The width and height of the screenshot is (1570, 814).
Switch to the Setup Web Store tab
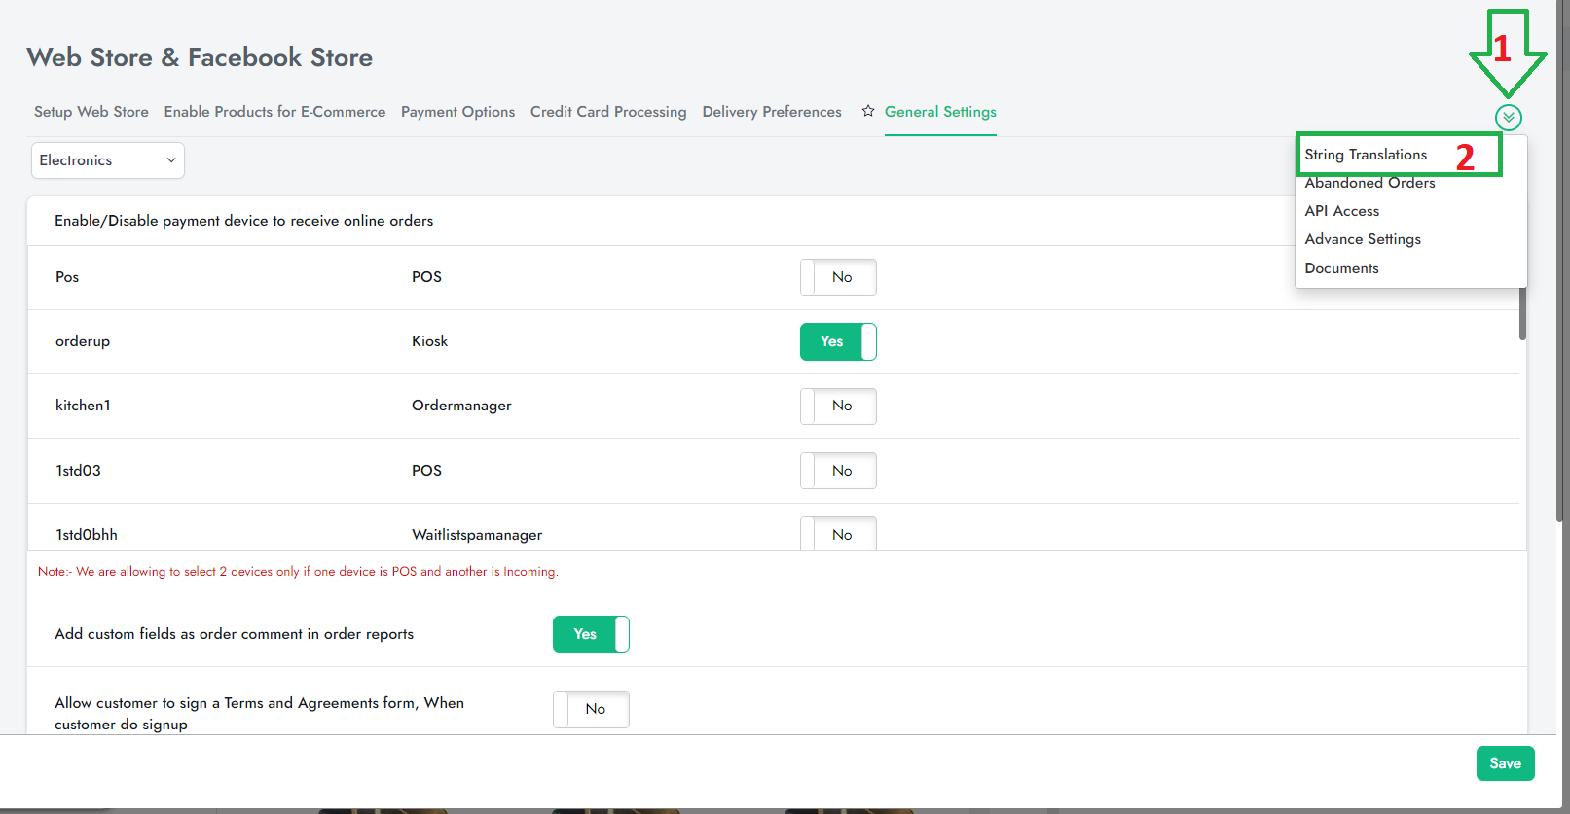point(91,112)
